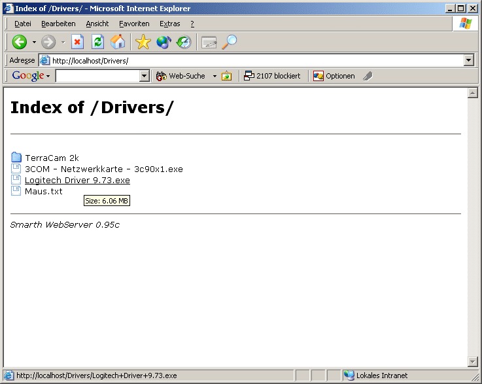
Task: Download 3COM - Netzwerkkarte - 3c90x1.exe
Action: point(104,169)
